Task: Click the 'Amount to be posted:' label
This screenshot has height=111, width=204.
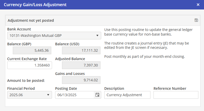Action: coord(26,81)
